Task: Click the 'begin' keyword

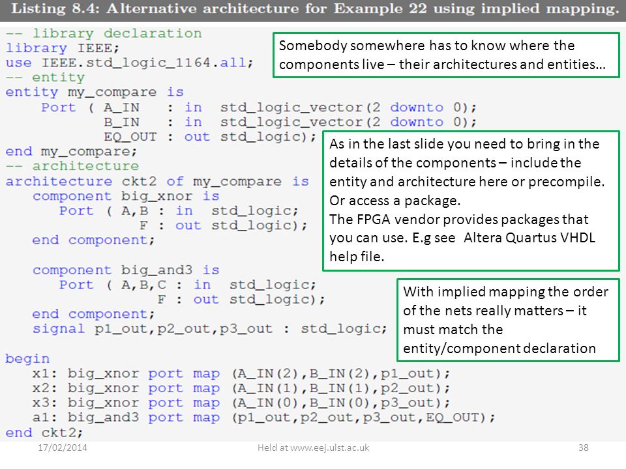Action: click(27, 360)
